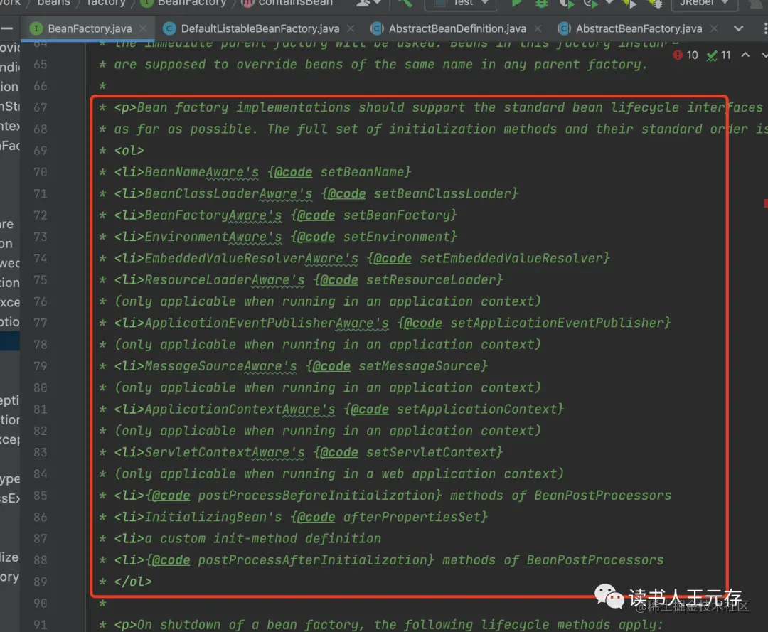This screenshot has width=768, height=632.
Task: Click the @code tag before afterPropertiesSet
Action: tap(316, 517)
